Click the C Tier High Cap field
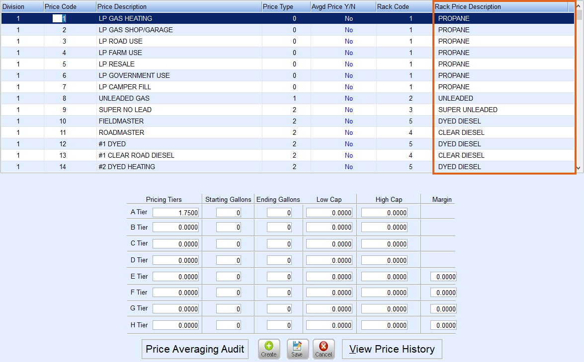 click(384, 244)
